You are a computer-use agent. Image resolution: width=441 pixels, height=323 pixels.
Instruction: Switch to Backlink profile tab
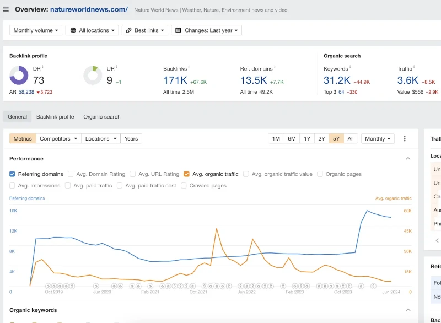55,117
